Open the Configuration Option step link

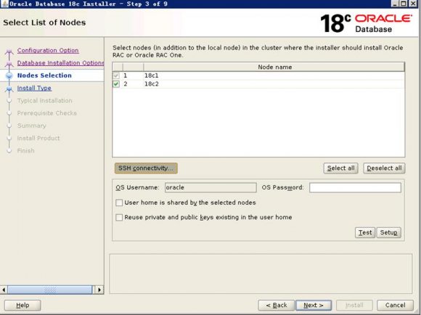click(x=48, y=51)
